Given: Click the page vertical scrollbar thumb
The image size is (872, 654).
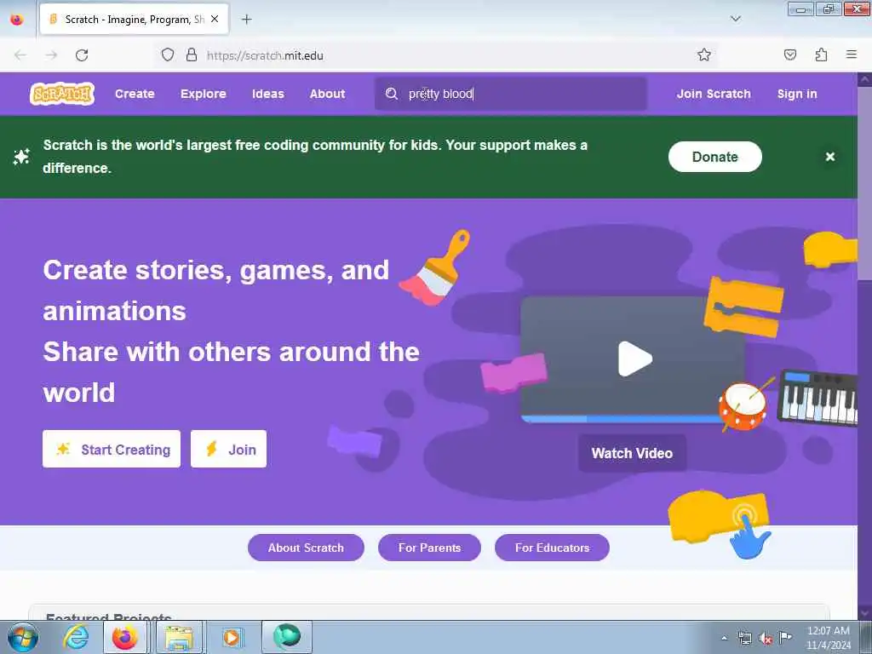Looking at the screenshot, I should click(x=864, y=184).
